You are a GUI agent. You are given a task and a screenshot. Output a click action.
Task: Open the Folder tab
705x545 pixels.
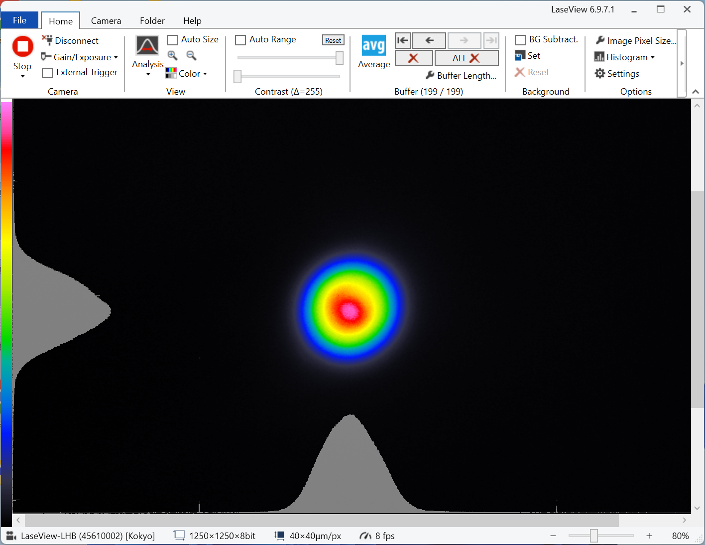pyautogui.click(x=152, y=21)
